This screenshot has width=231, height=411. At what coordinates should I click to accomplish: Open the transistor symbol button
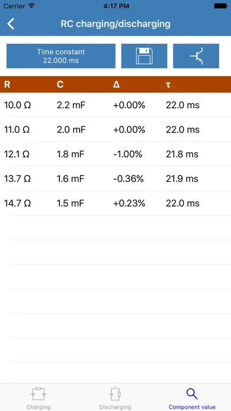click(x=196, y=56)
